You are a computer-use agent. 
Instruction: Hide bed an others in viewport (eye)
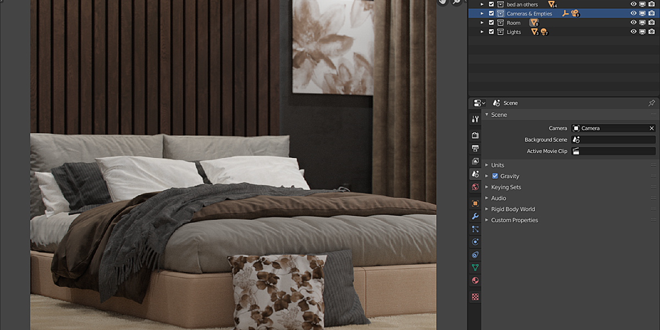[634, 4]
